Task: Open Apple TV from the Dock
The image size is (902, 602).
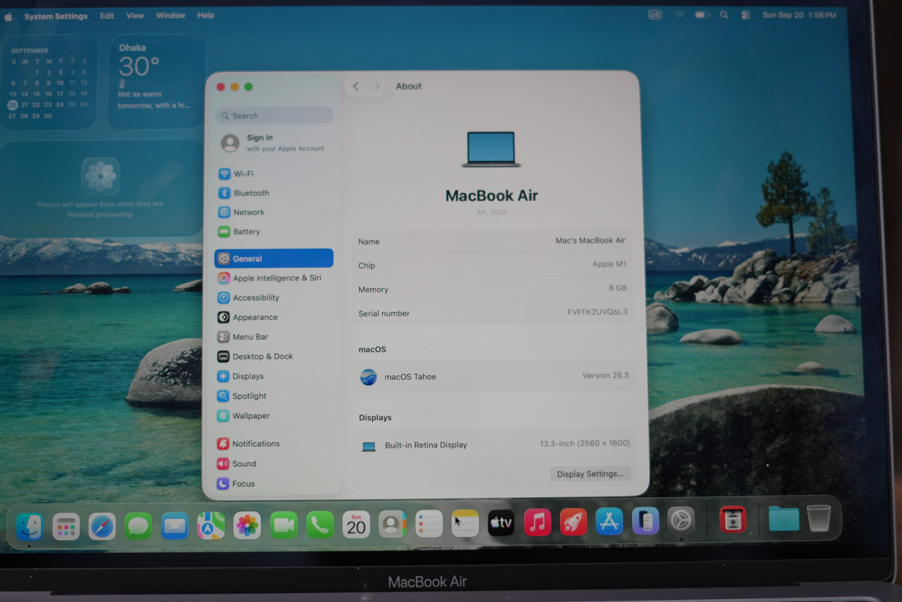Action: click(501, 522)
